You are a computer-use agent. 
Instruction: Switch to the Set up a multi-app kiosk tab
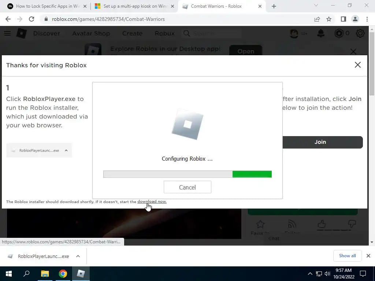tap(134, 6)
